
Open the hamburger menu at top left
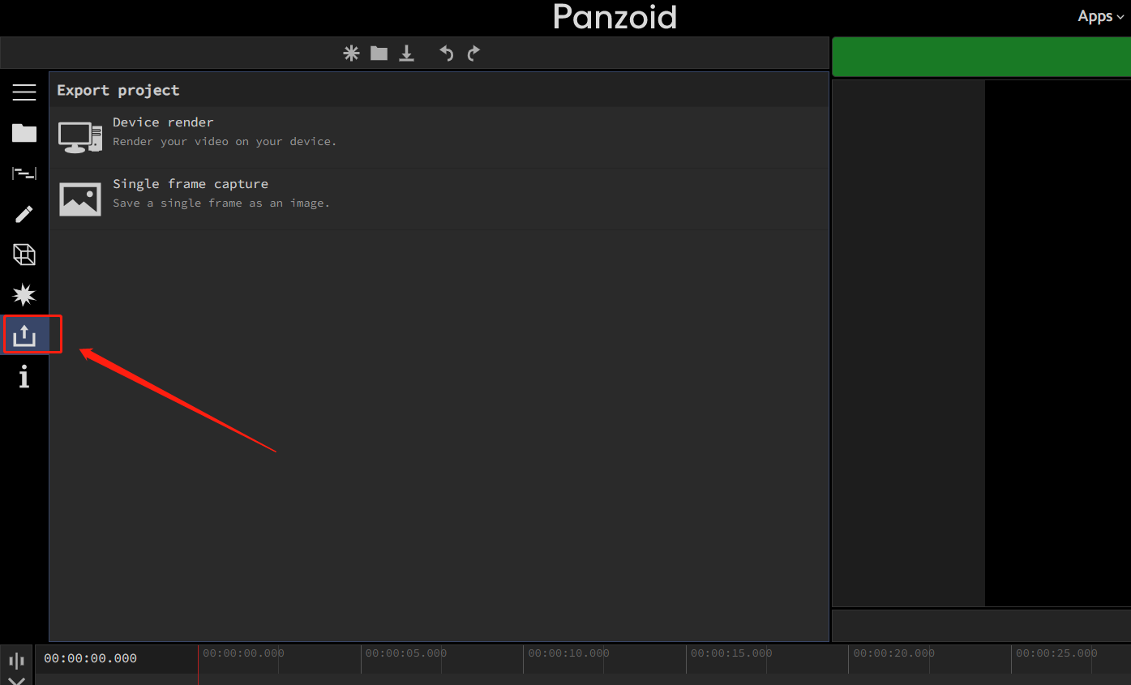(24, 92)
